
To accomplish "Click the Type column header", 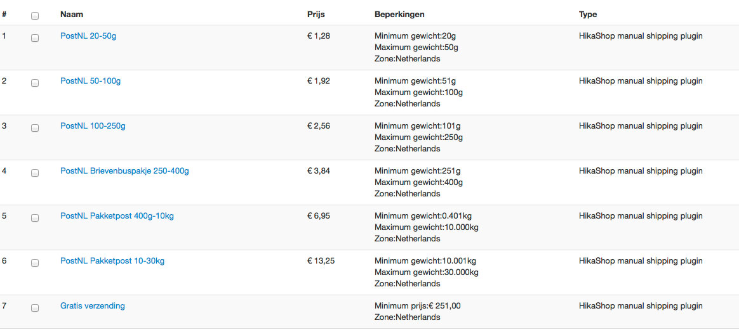I will pyautogui.click(x=588, y=15).
